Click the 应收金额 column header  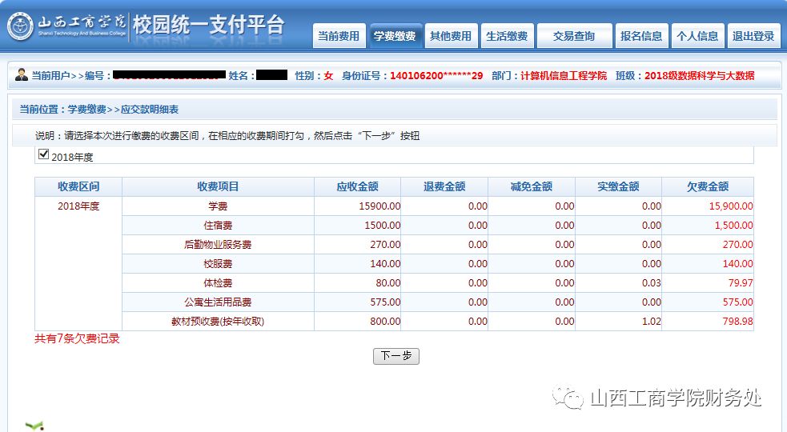point(357,186)
